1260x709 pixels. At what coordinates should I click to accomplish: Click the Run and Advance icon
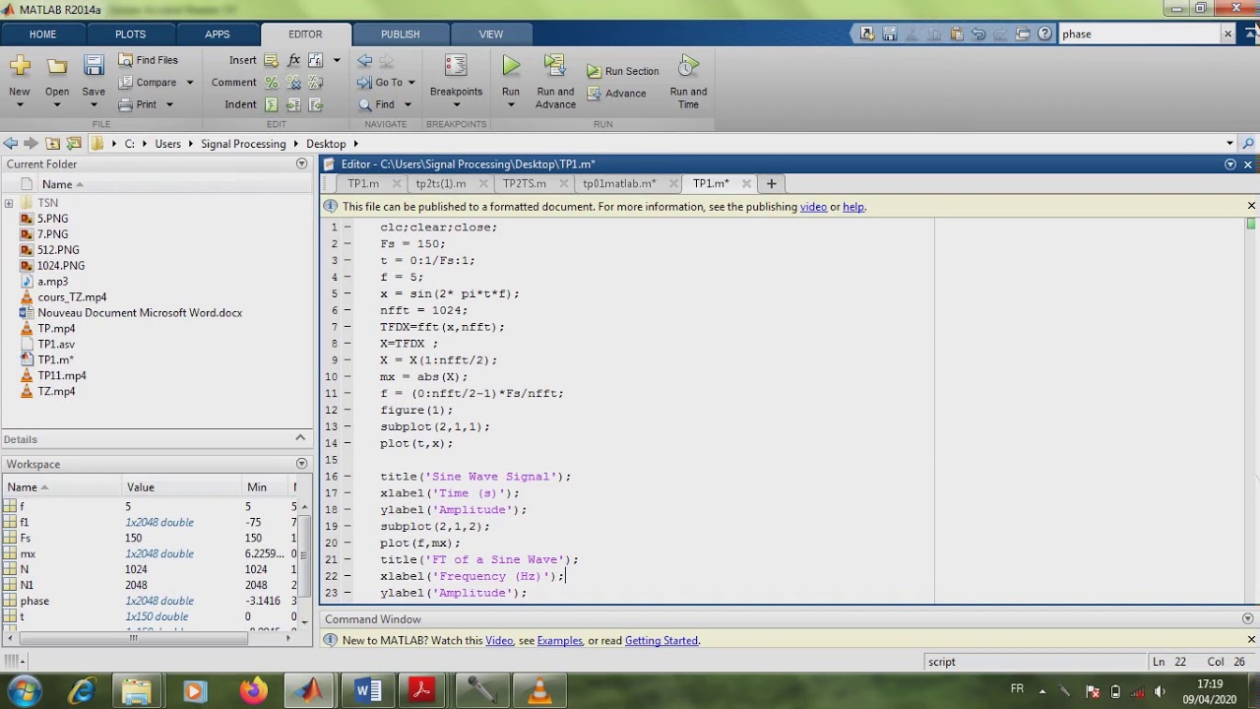555,66
